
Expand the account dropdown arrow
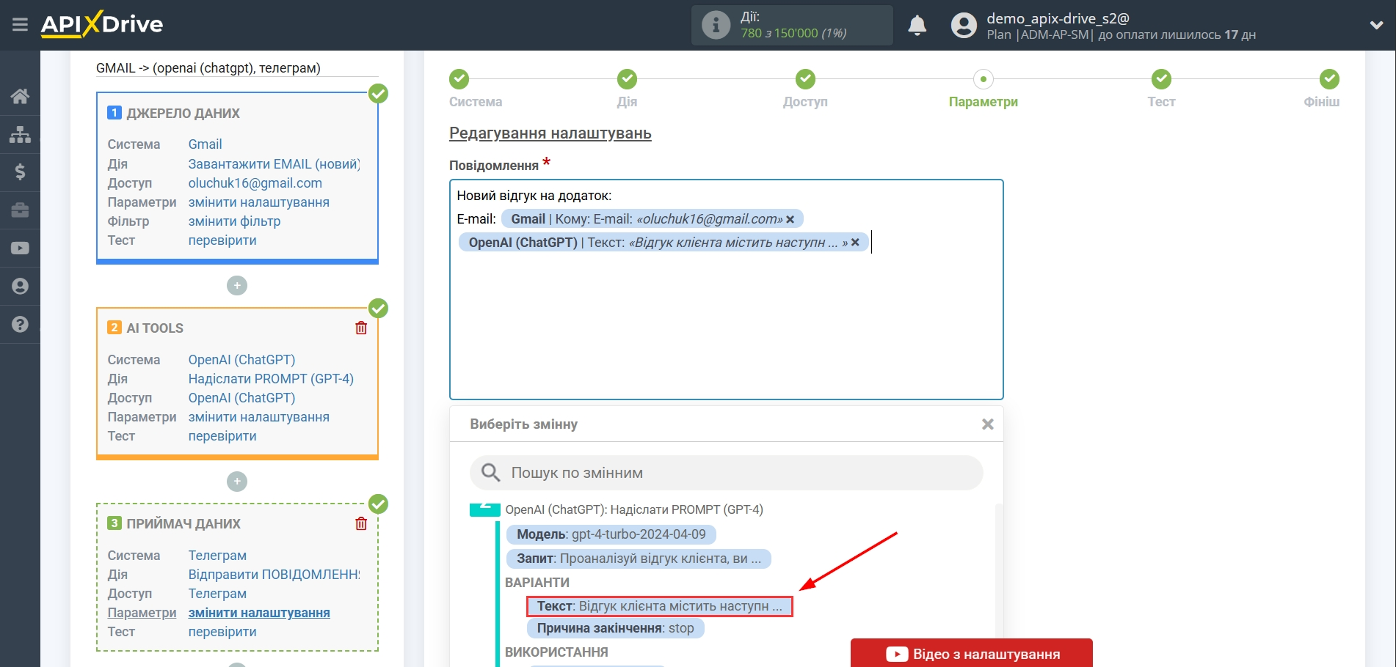coord(1376,25)
